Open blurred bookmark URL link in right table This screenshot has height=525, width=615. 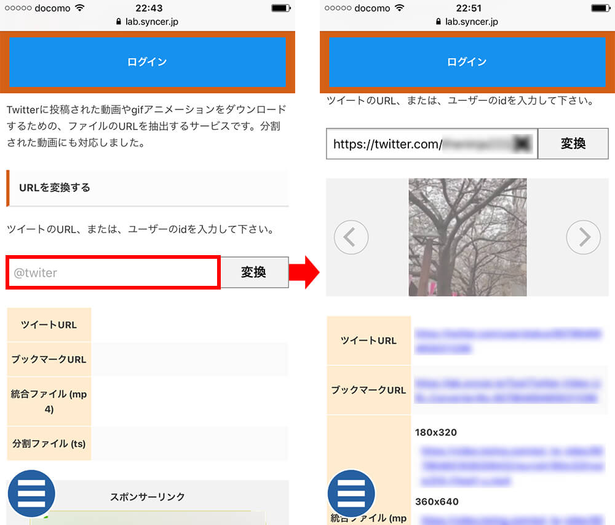coord(507,390)
